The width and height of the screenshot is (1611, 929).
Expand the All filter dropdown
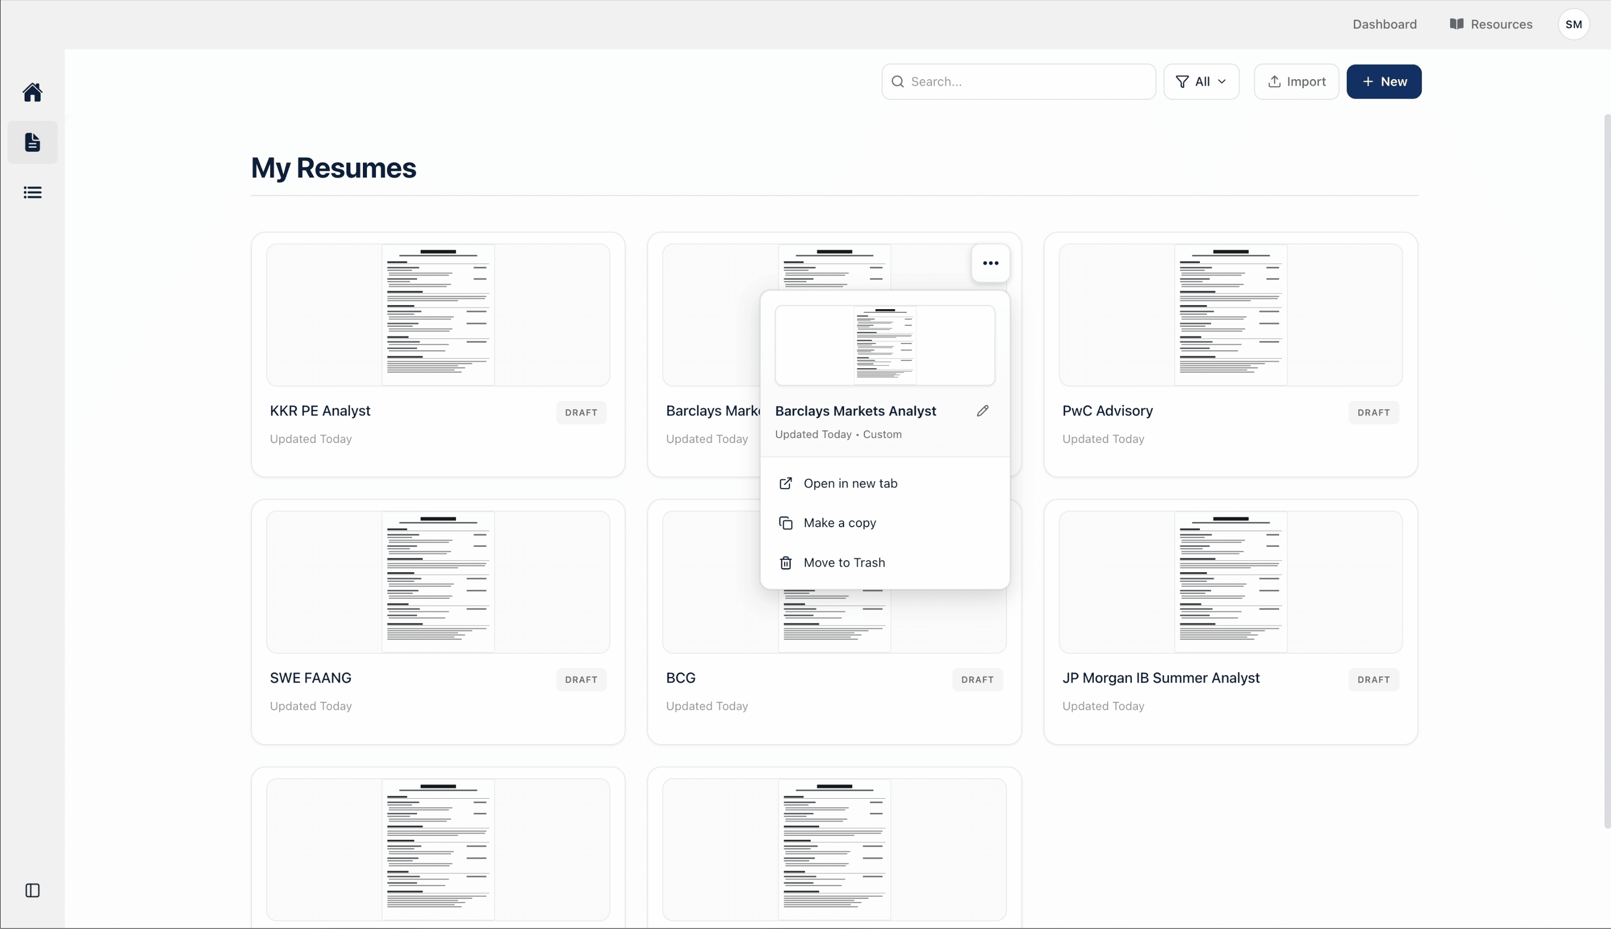(1201, 82)
